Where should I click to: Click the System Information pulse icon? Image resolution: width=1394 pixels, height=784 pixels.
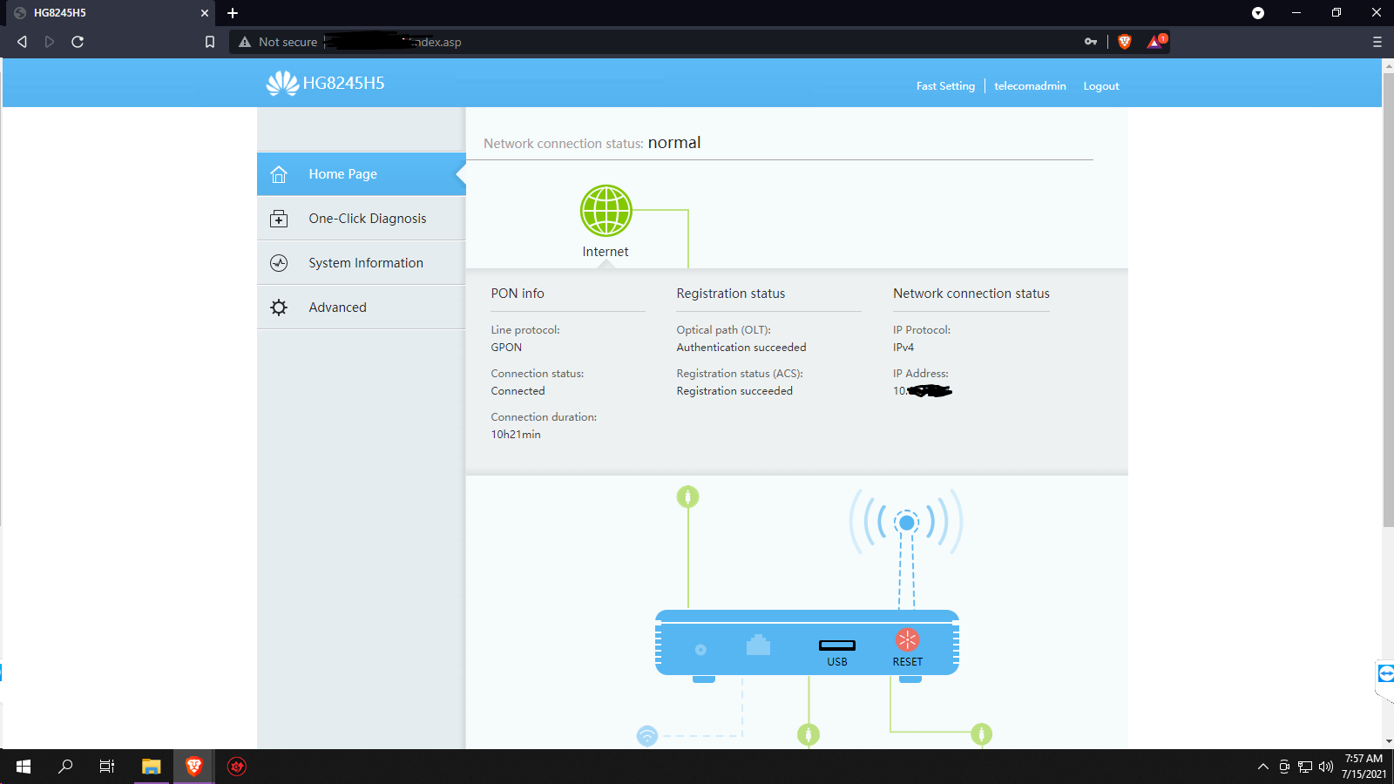(279, 263)
